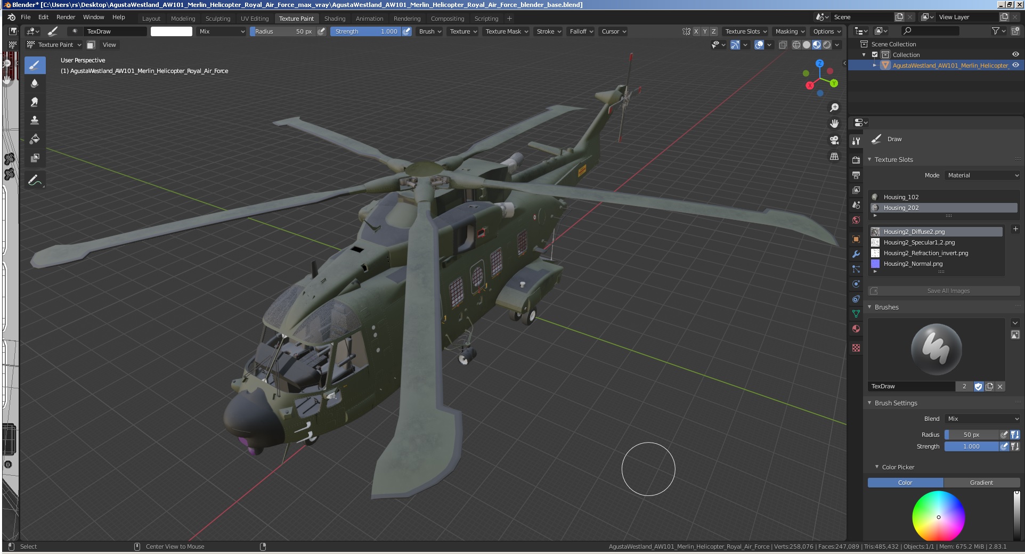The width and height of the screenshot is (1025, 554).
Task: Hide Collection with its eye icon
Action: coord(1015,54)
